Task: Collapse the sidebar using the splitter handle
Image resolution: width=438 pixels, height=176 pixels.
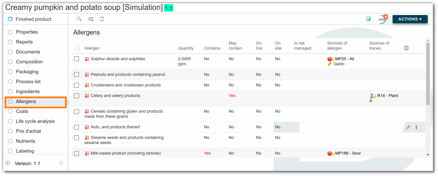Action: (x=68, y=102)
